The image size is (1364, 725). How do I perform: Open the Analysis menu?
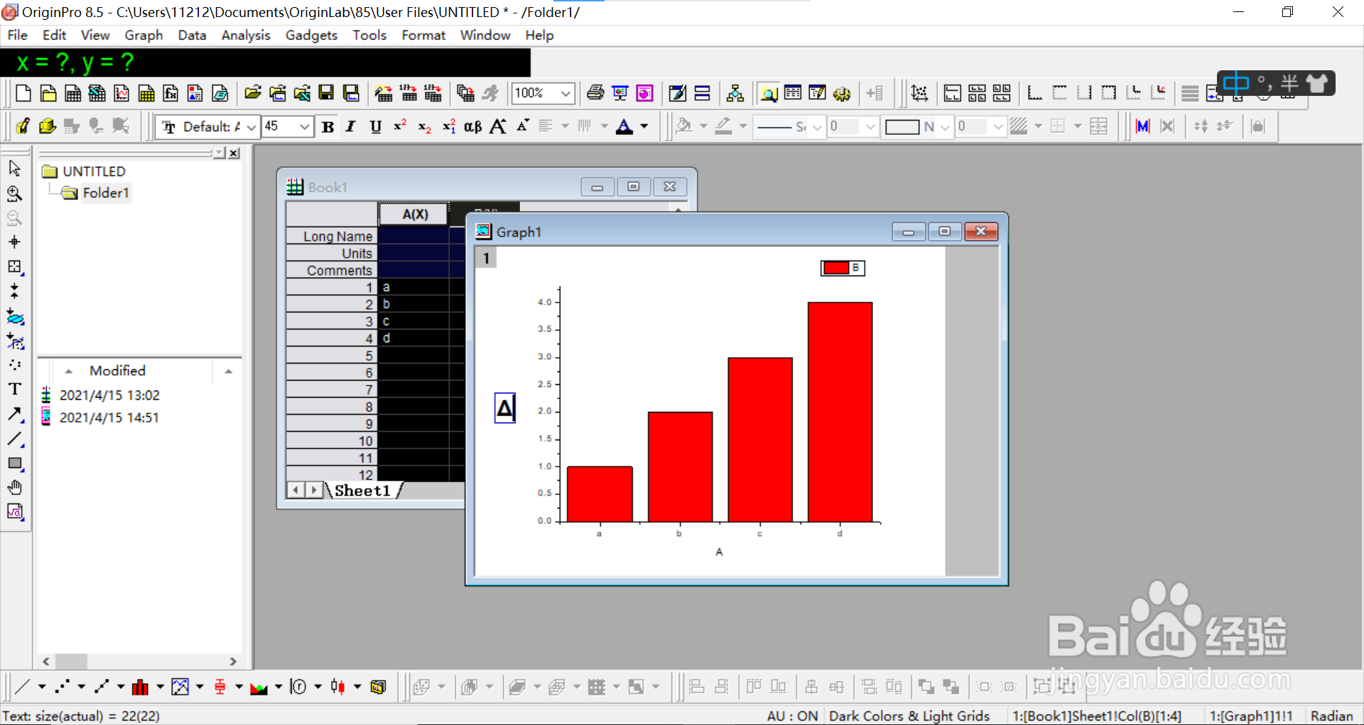point(246,35)
